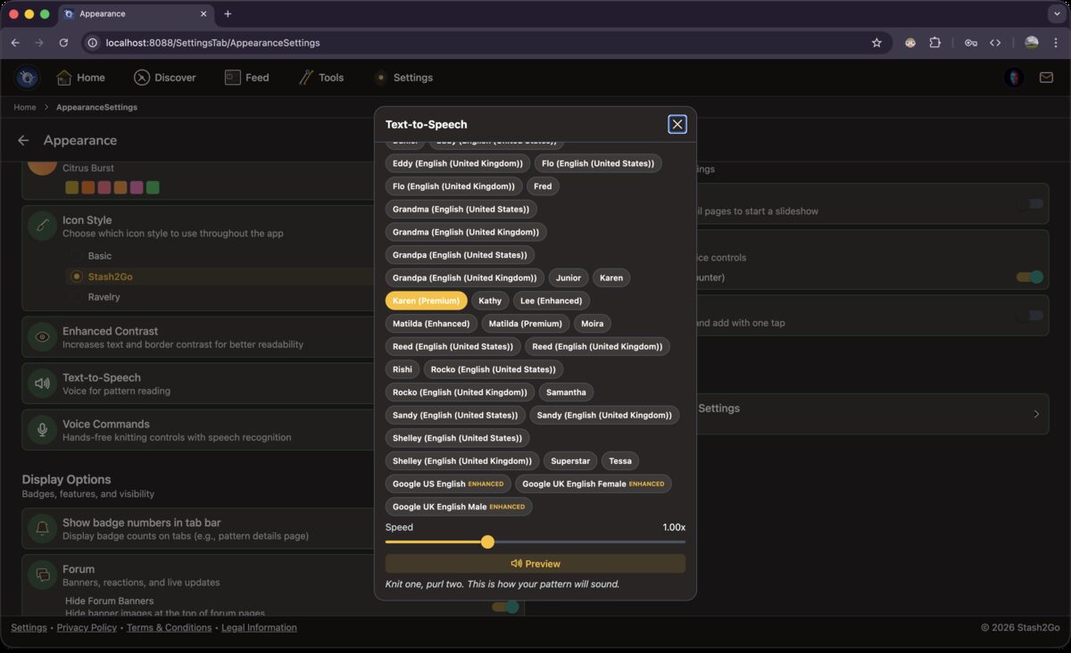This screenshot has height=653, width=1071.
Task: Click the Stash2Go logo icon
Action: tap(26, 78)
